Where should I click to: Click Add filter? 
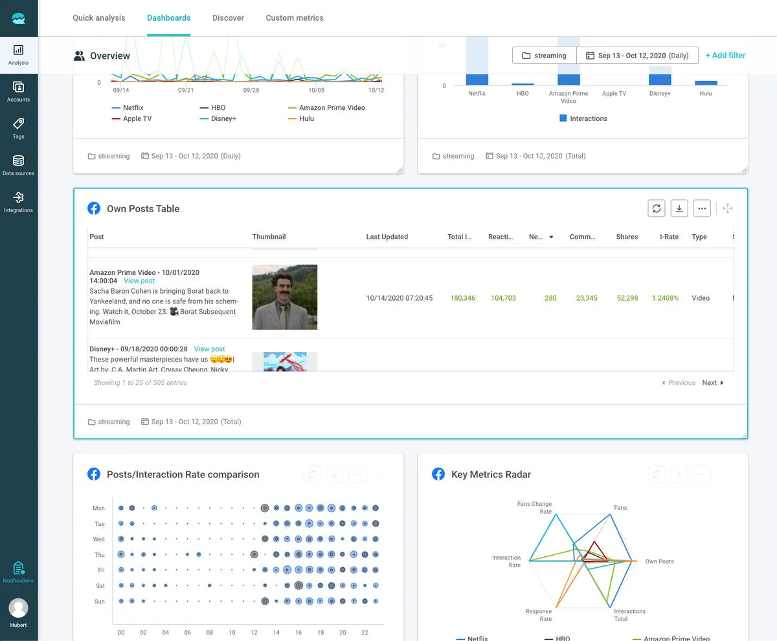point(725,56)
